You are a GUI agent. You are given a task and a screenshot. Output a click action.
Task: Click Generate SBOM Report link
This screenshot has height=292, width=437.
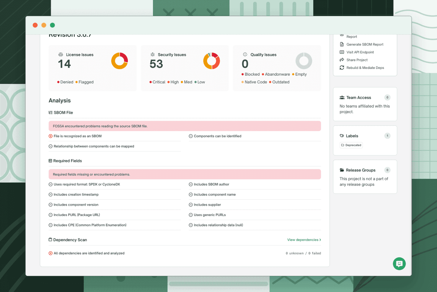(x=365, y=44)
